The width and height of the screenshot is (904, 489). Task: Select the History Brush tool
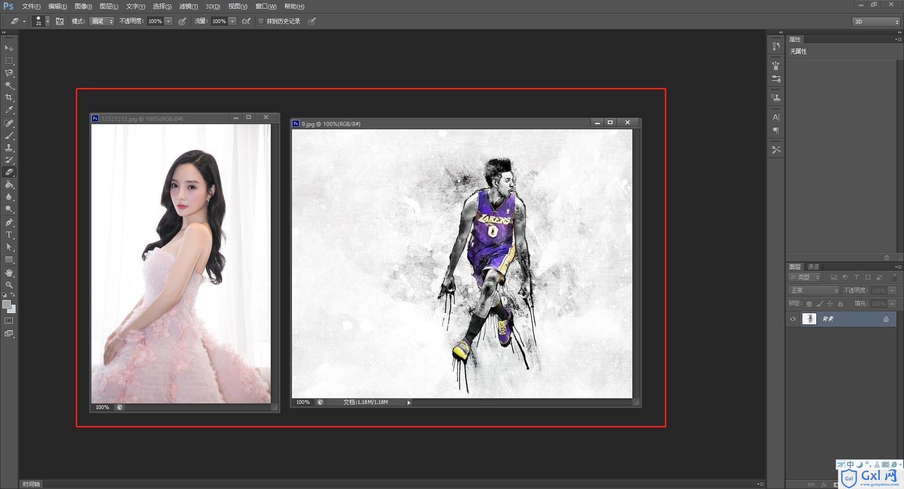[x=9, y=160]
